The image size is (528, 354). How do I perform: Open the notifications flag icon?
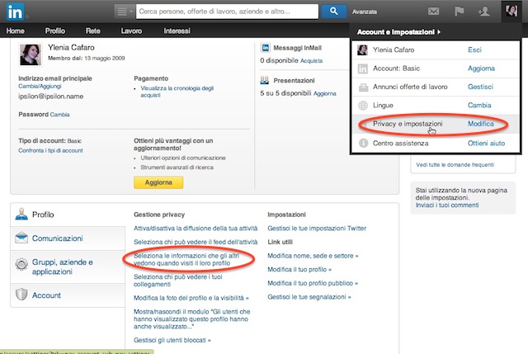(x=460, y=12)
